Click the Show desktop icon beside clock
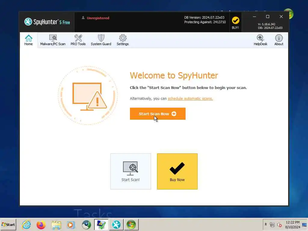 click(x=304, y=224)
